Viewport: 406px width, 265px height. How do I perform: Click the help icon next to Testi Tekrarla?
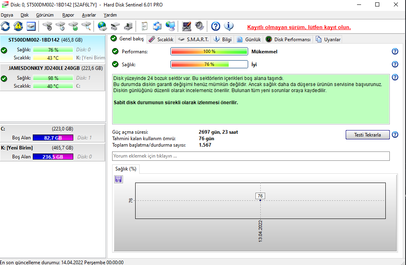pyautogui.click(x=395, y=135)
